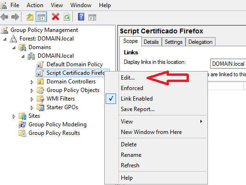
Task: Select the Default Domain Policy label
Action: tap(75, 64)
